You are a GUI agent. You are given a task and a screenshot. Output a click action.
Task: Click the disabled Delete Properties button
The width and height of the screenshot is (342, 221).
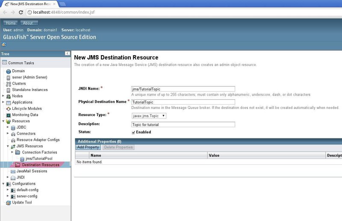click(118, 147)
